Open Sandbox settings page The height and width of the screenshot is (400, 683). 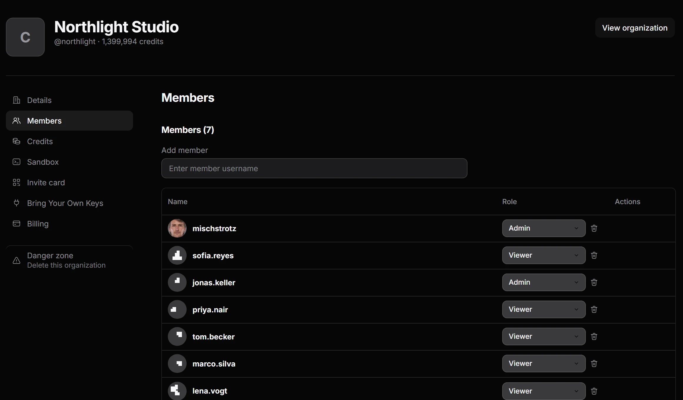tap(69, 162)
